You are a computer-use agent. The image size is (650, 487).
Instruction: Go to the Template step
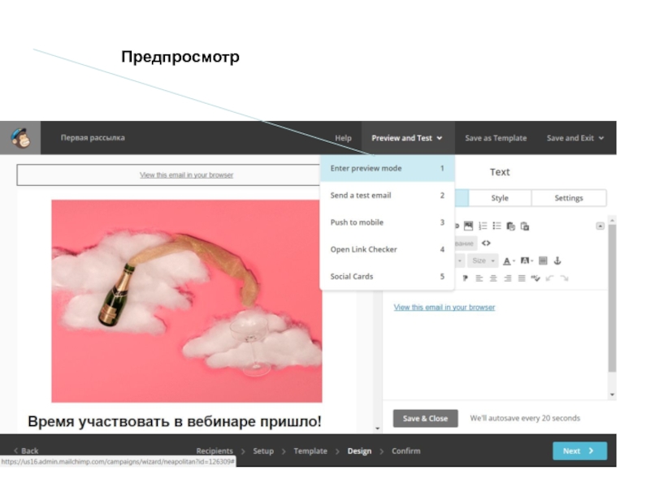(x=310, y=450)
